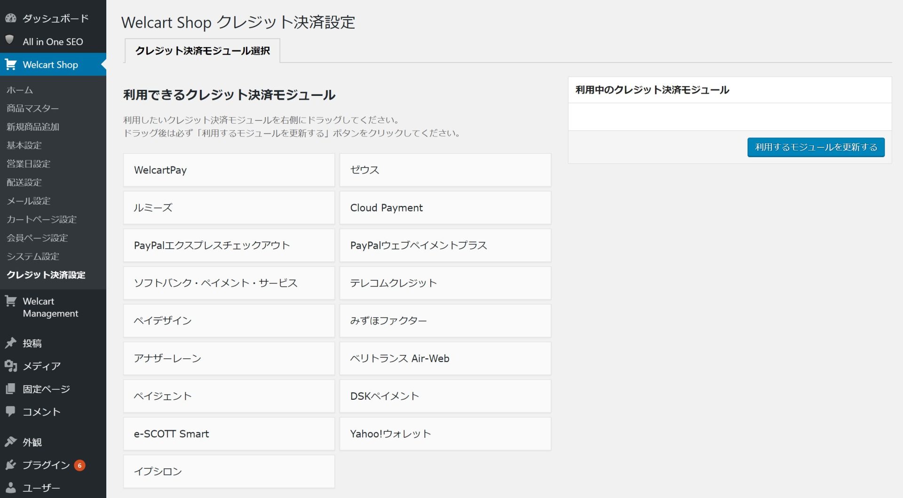This screenshot has width=903, height=498.
Task: Click the Welcart Shop クレジット決済設定 page title
Action: pos(238,22)
